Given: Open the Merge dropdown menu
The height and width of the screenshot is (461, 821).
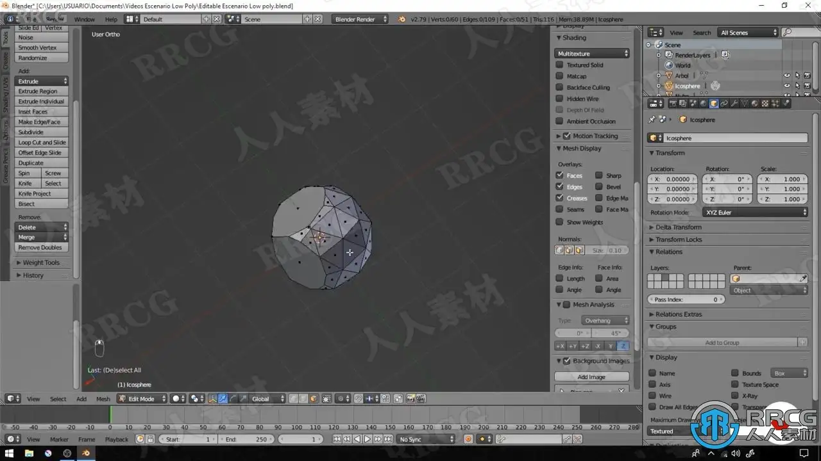Looking at the screenshot, I should tap(42, 237).
